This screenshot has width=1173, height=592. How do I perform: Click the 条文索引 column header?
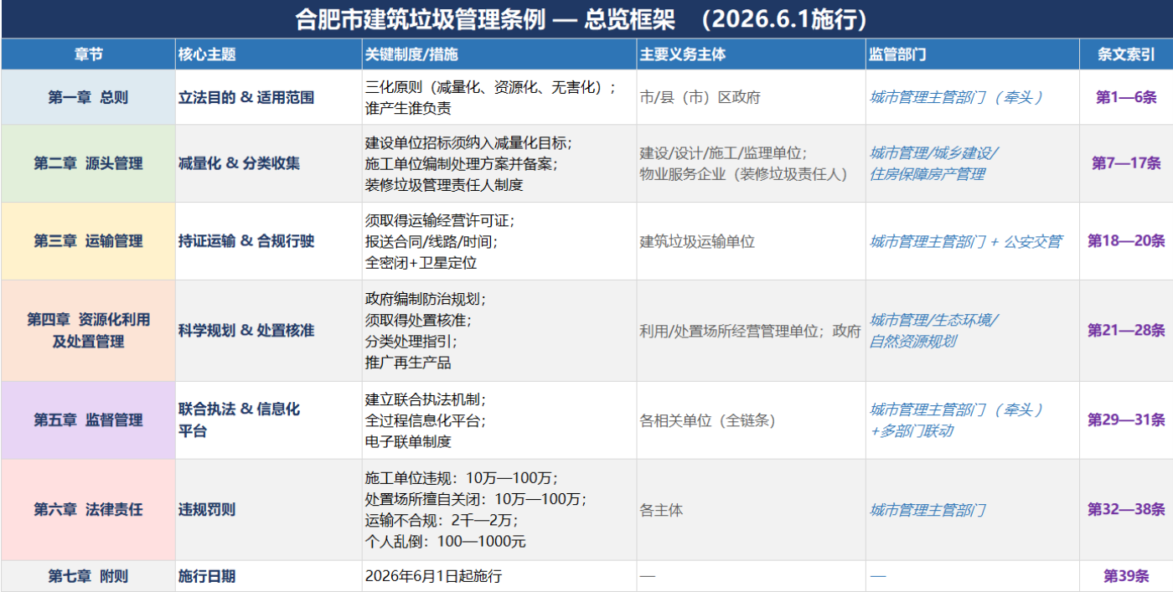tap(1126, 54)
